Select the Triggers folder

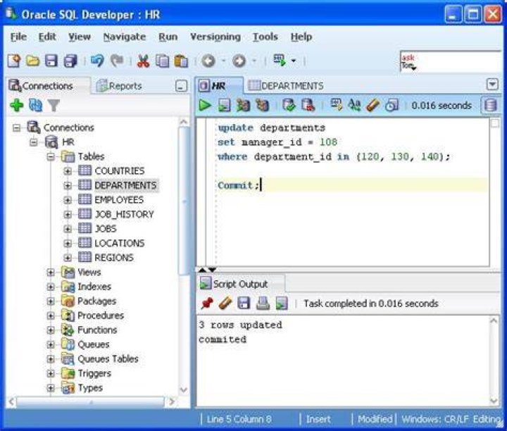coord(94,373)
